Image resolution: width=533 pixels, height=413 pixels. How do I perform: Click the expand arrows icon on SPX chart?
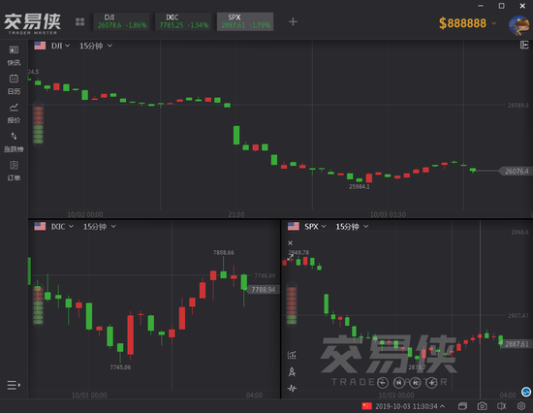[290, 258]
